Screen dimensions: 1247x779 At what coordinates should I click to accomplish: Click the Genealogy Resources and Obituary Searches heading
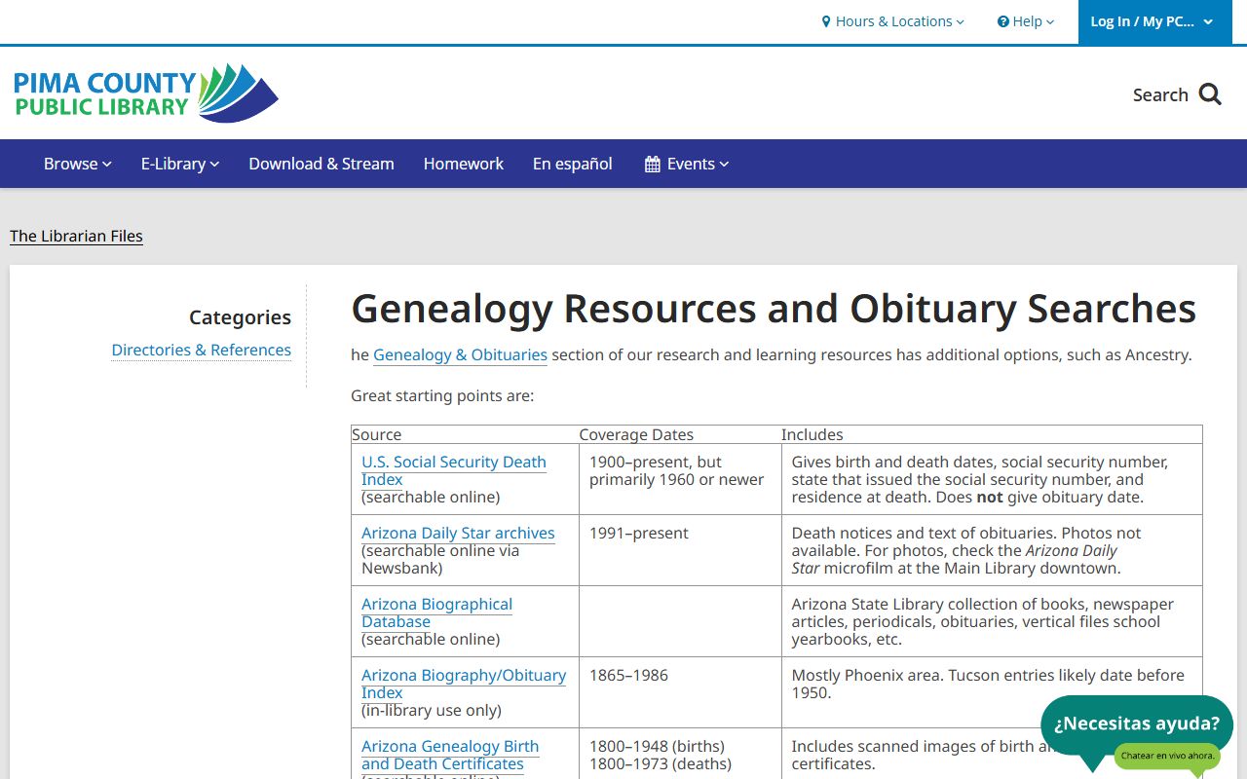tap(774, 309)
